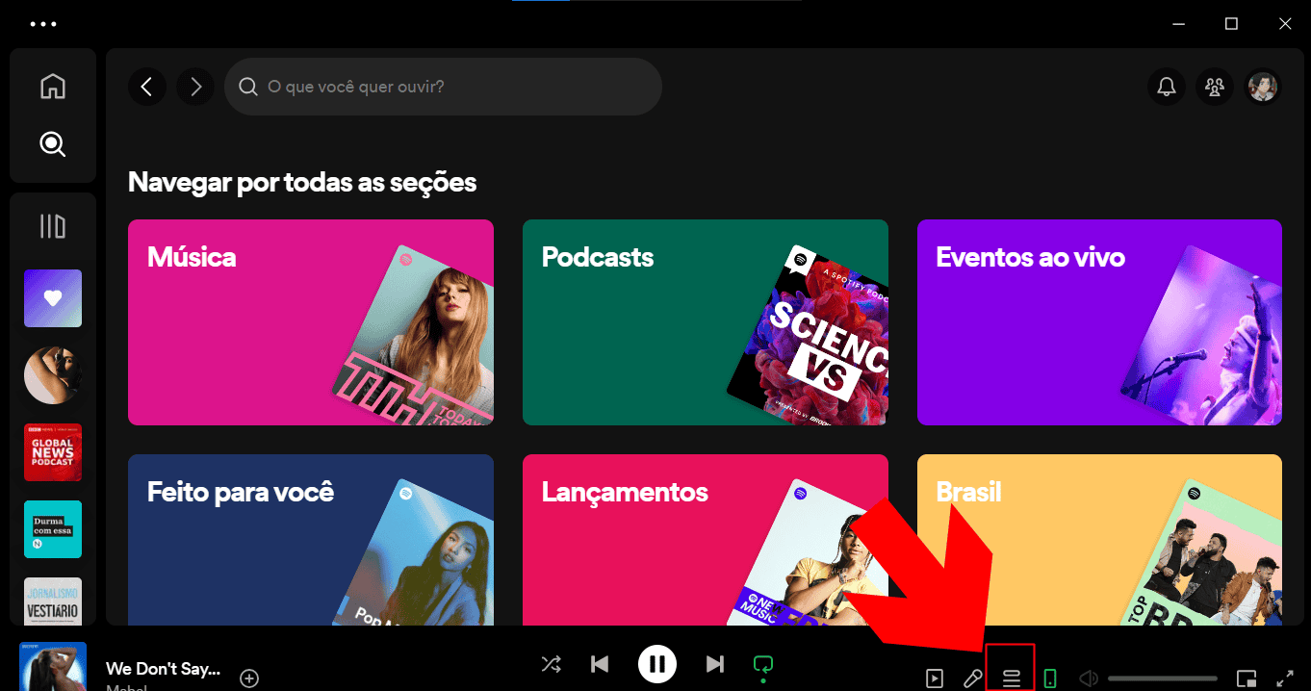Mute the volume speaker icon
1311x691 pixels.
(1089, 678)
